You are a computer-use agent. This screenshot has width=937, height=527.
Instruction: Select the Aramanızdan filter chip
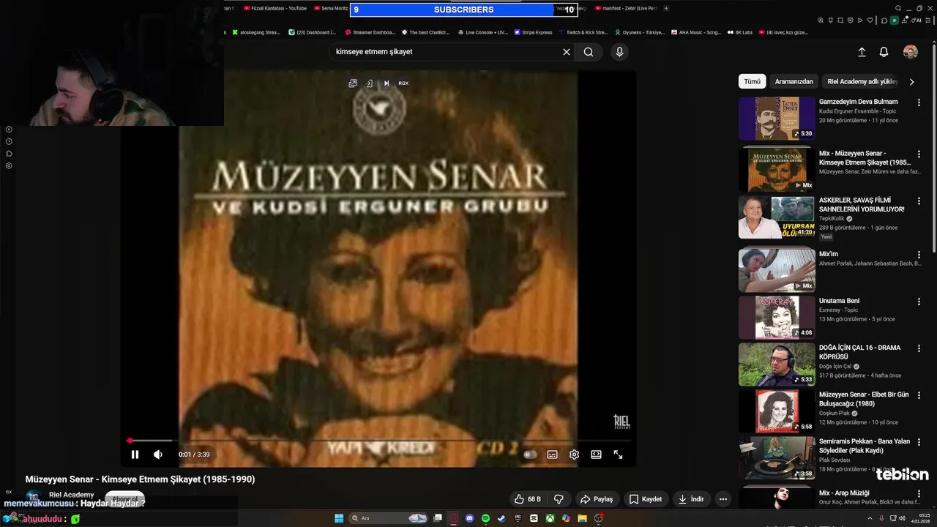(794, 81)
